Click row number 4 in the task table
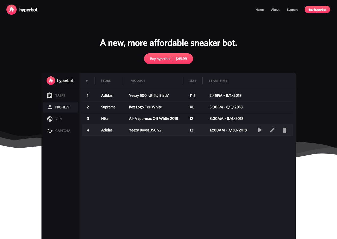Screen dimensions: 337x239 click(x=88, y=130)
